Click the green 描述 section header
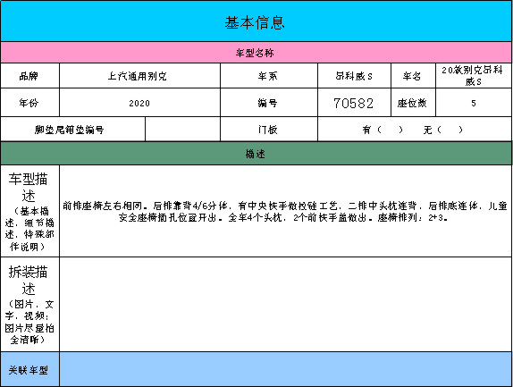This screenshot has height=387, width=513. pyautogui.click(x=256, y=154)
